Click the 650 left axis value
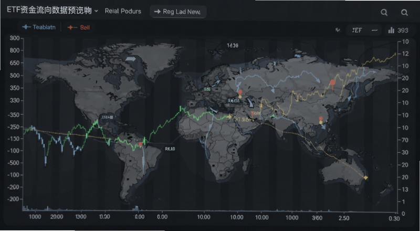The width and height of the screenshot is (420, 231). (x=15, y=62)
